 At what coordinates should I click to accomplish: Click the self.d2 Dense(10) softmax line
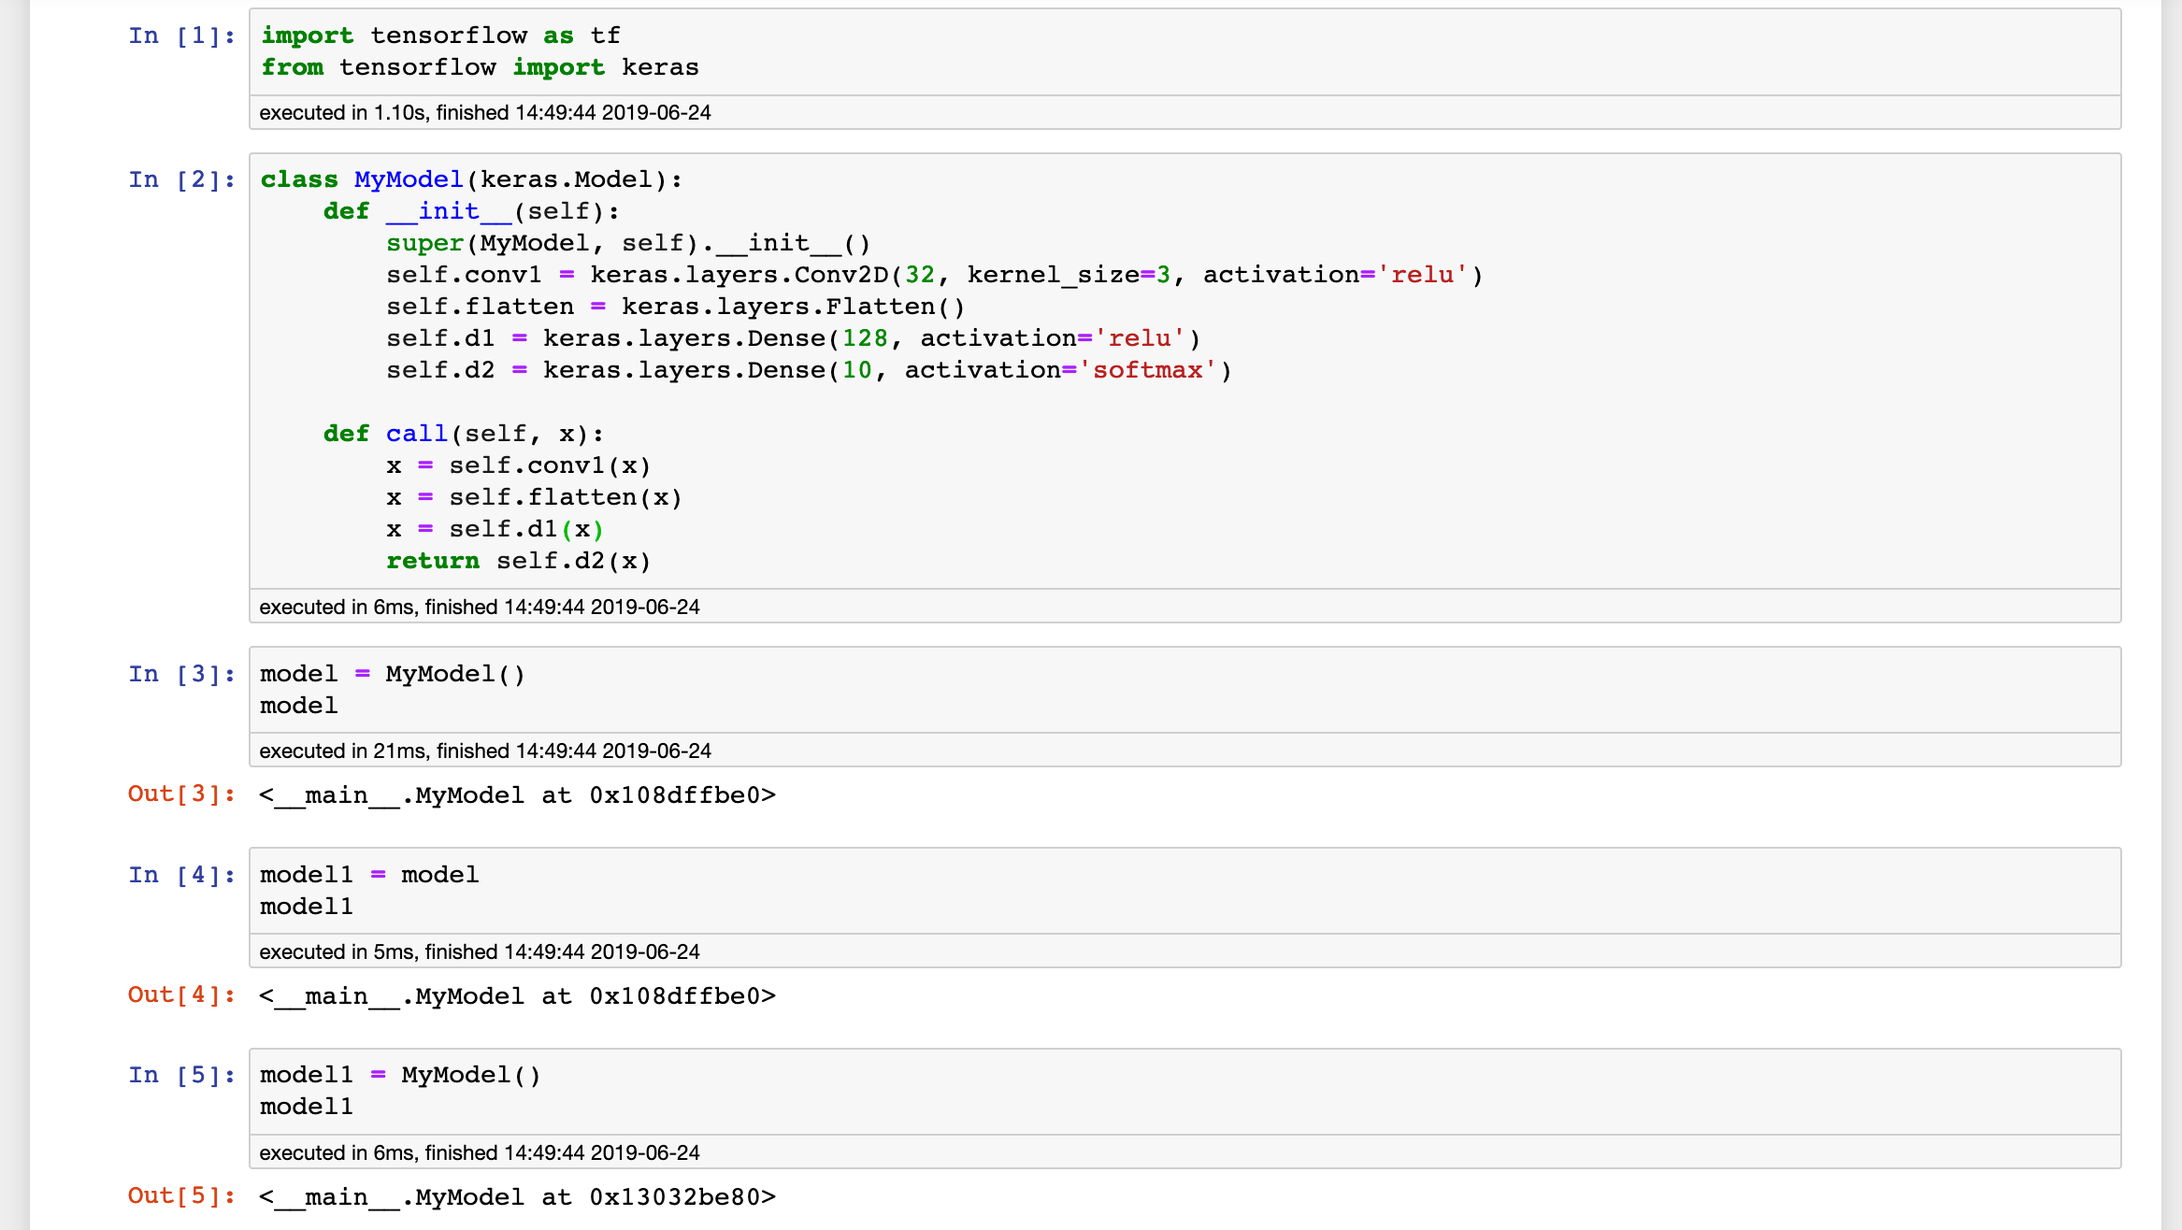point(810,370)
